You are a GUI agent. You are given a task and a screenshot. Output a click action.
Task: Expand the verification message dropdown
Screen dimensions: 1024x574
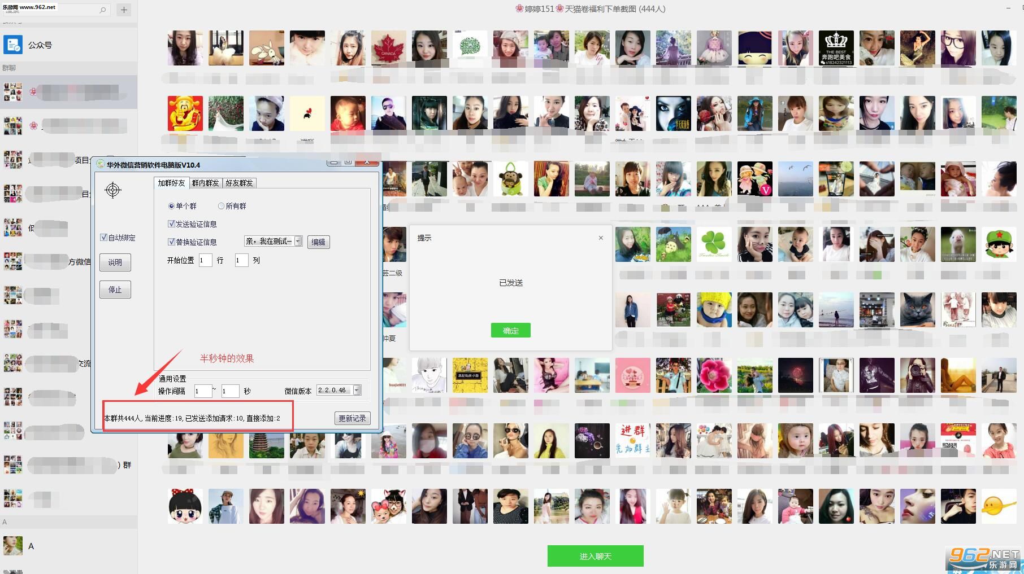[298, 242]
